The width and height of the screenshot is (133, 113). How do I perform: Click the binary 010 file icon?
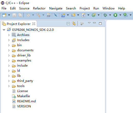(49, 15)
